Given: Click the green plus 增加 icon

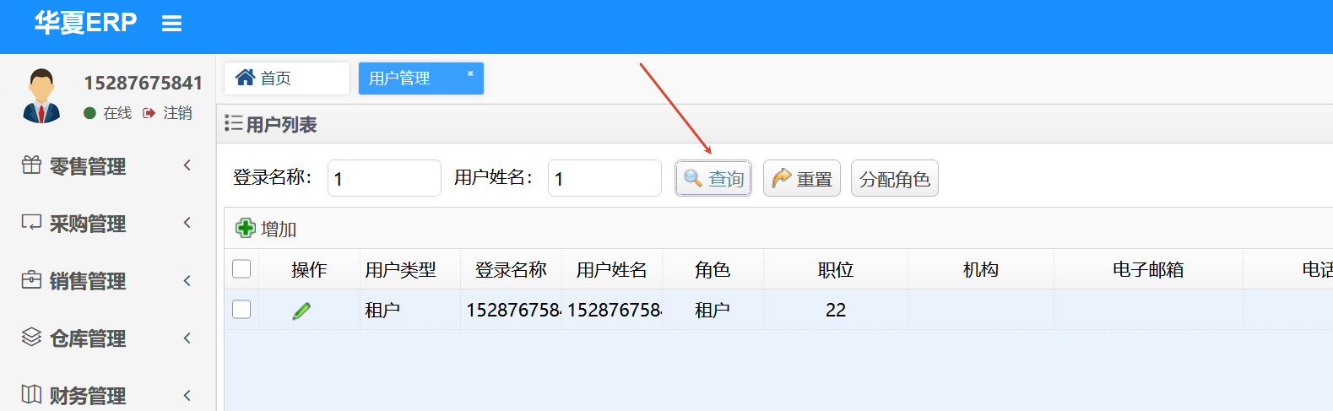Looking at the screenshot, I should tap(246, 228).
